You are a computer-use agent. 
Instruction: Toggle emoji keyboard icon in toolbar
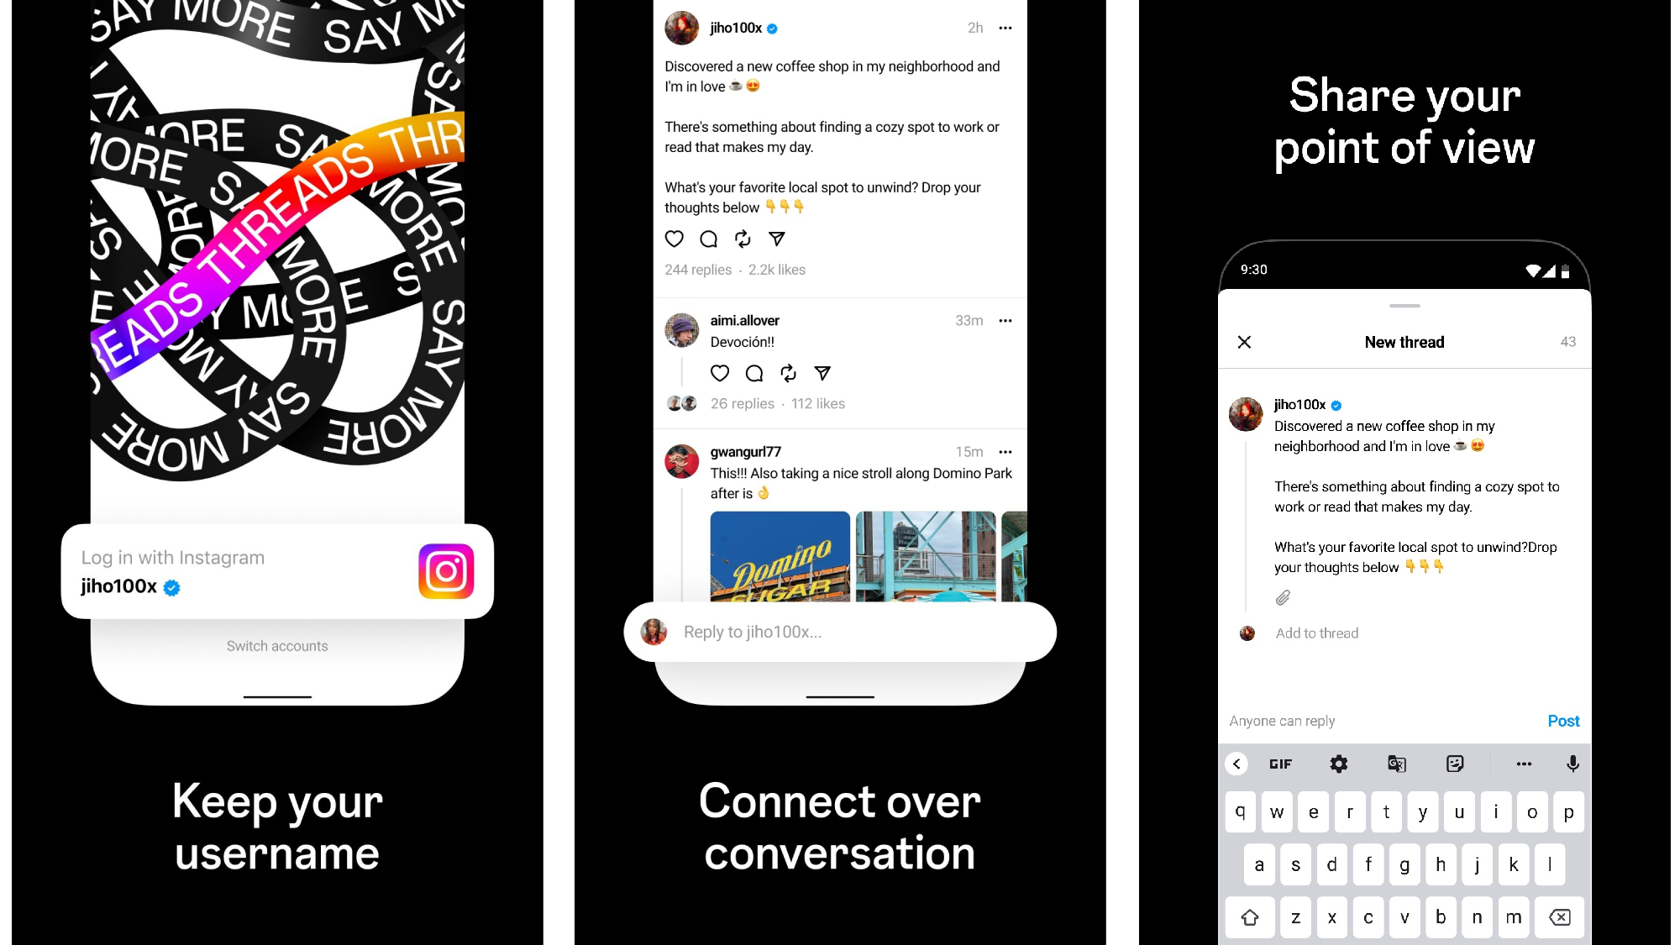[1455, 763]
